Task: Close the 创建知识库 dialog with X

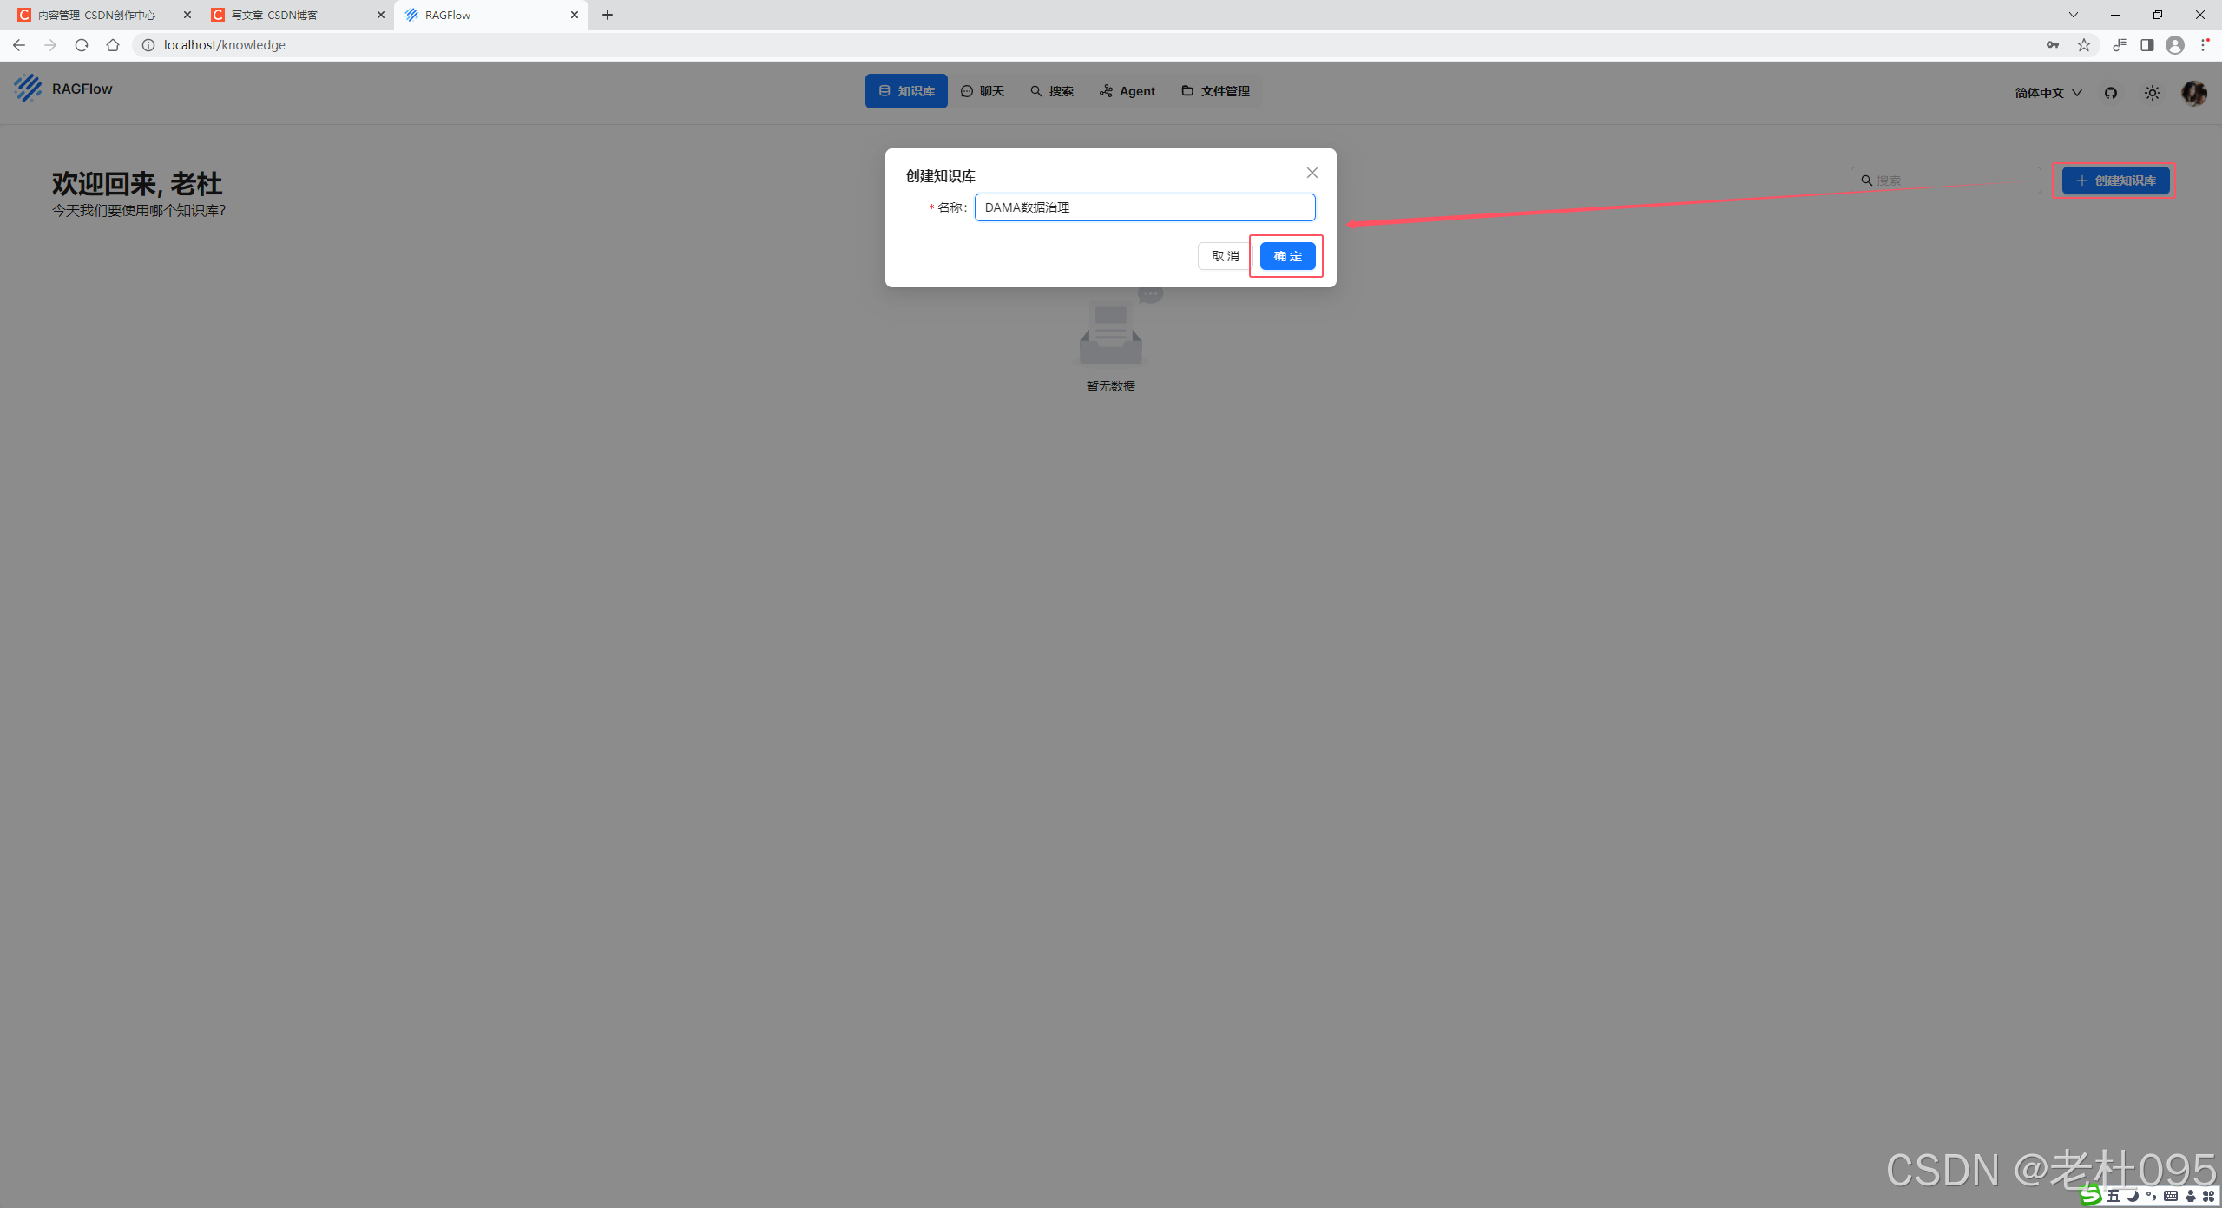Action: click(1312, 173)
